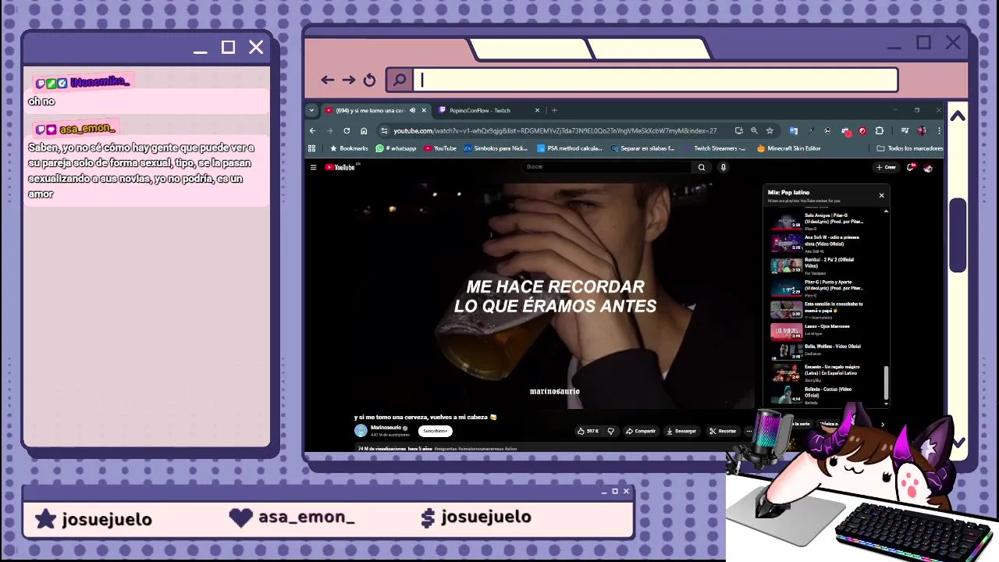This screenshot has height=562, width=999.
Task: Click the YouTube Buscar search box
Action: (x=607, y=167)
